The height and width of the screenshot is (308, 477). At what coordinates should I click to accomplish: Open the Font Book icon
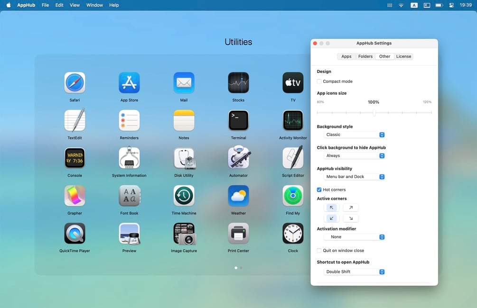[x=129, y=196]
